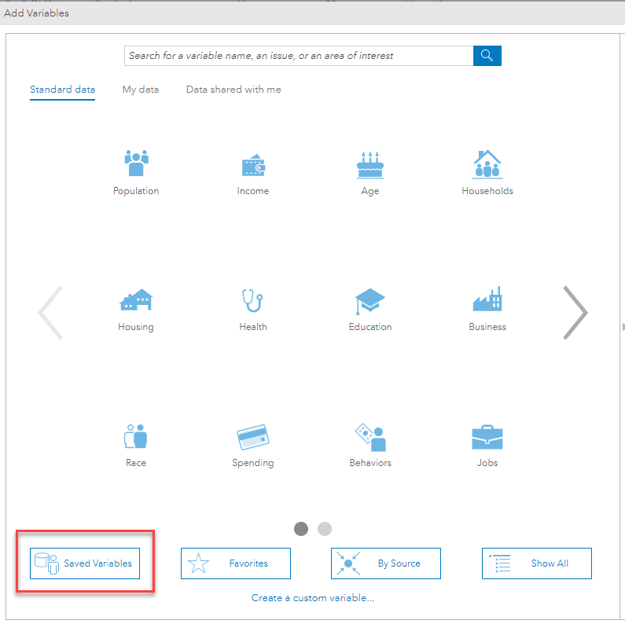This screenshot has width=625, height=624.
Task: Click Create a custom variable link
Action: (313, 598)
